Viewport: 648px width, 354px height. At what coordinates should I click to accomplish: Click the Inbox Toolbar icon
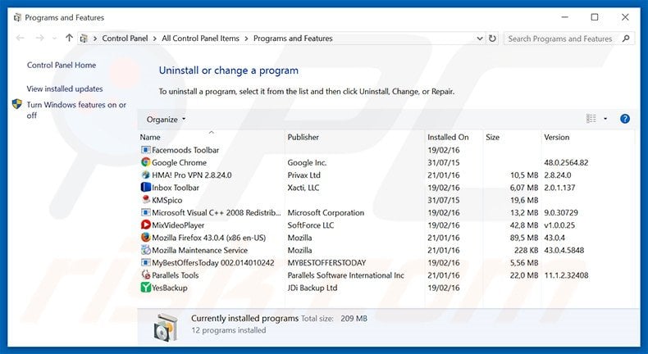pos(145,187)
